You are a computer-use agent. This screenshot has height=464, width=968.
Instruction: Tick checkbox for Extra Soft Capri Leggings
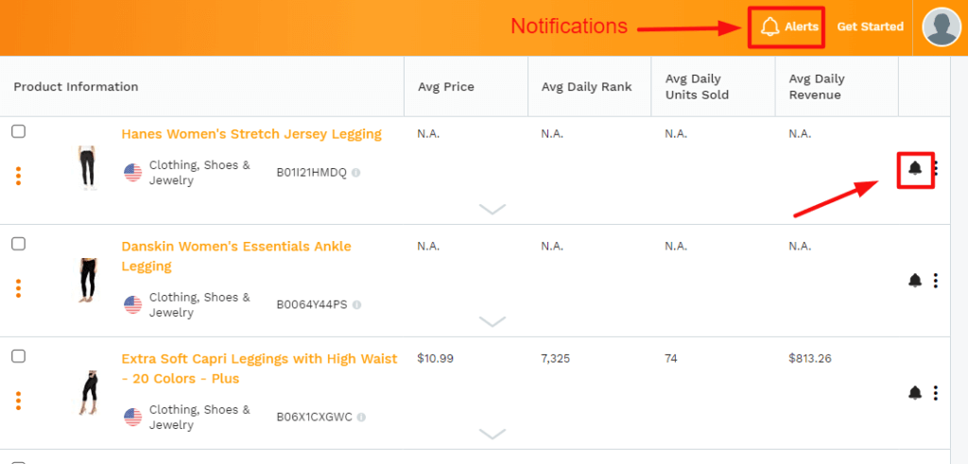[19, 356]
